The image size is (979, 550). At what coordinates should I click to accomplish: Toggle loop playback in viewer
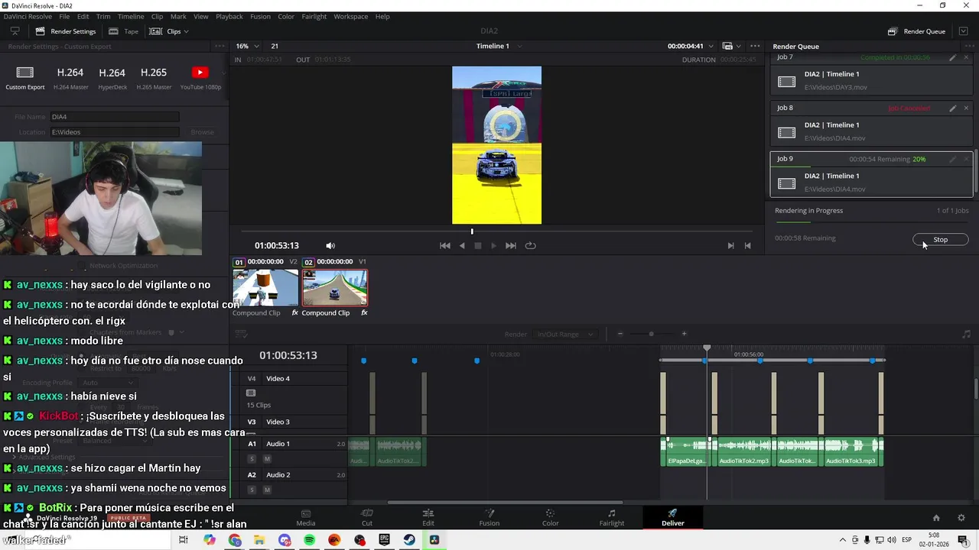click(x=530, y=246)
